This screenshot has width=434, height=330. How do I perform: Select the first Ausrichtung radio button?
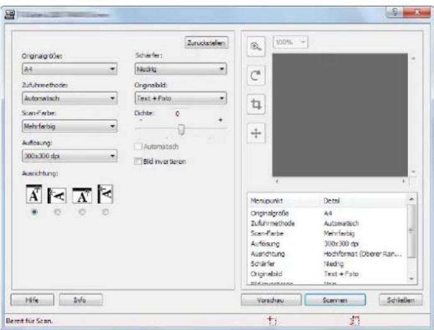tap(34, 212)
